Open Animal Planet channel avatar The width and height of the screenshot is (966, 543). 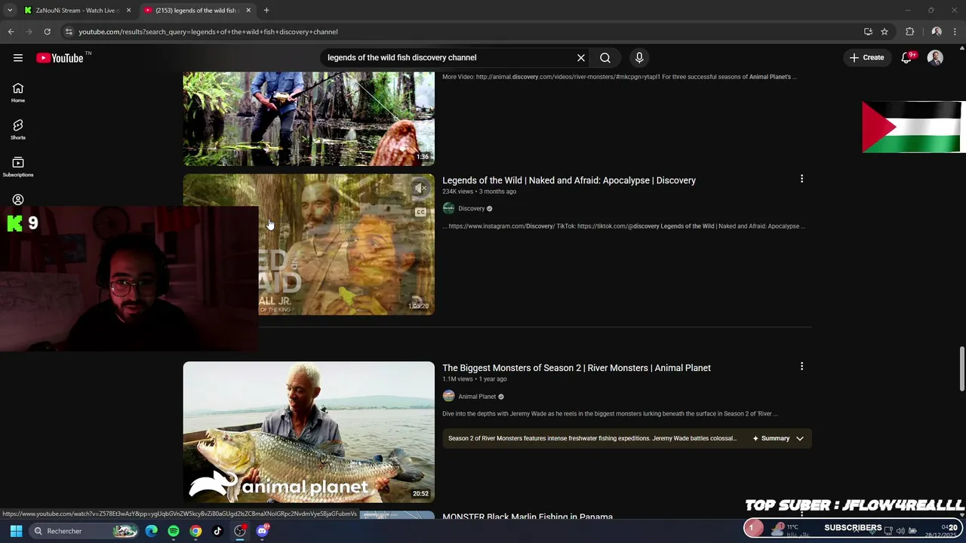[448, 396]
